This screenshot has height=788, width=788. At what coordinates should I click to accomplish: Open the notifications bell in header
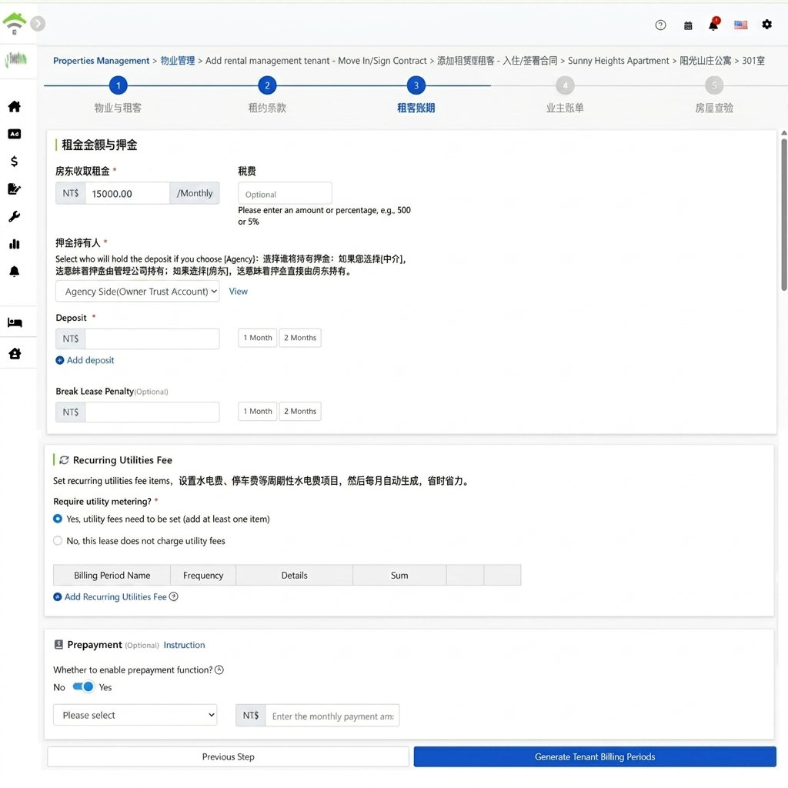pos(713,24)
